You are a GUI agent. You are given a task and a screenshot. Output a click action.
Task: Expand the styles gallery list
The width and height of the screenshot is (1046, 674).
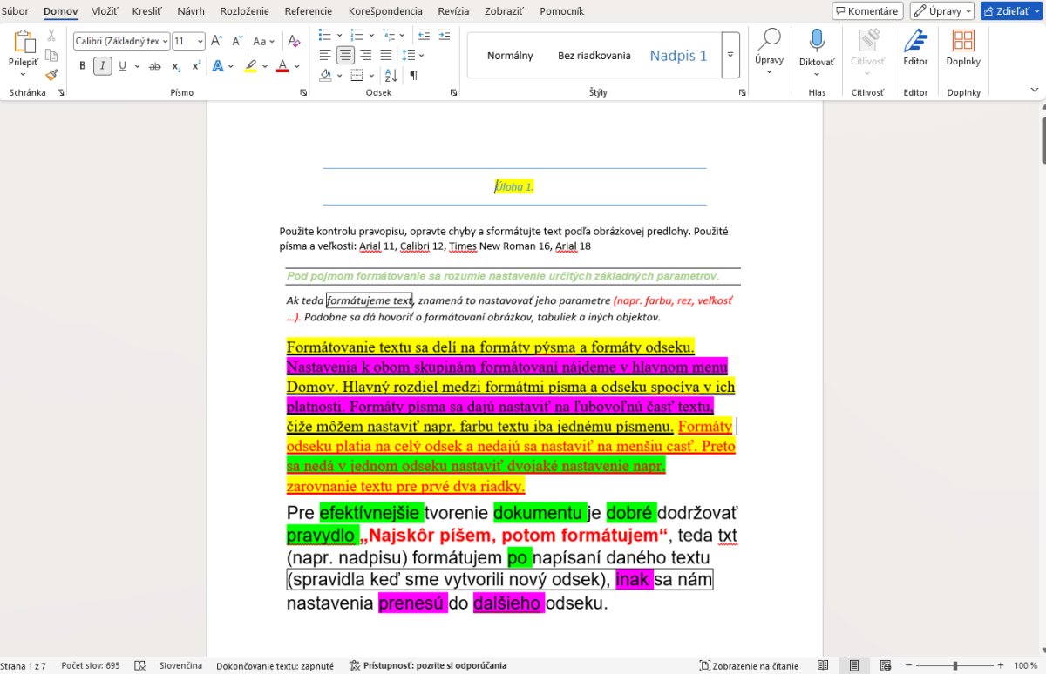pyautogui.click(x=730, y=55)
